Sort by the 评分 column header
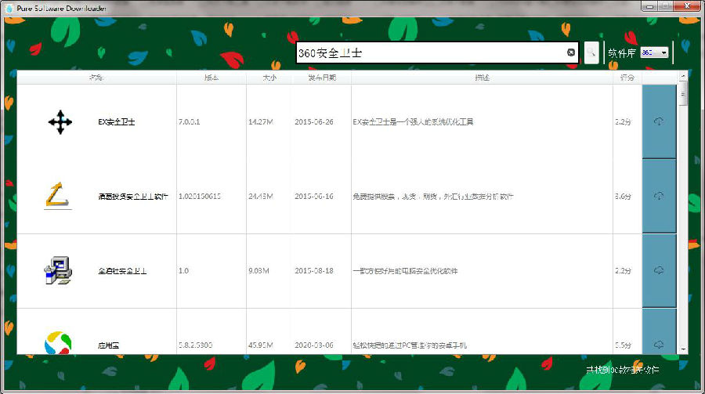705x394 pixels. (x=627, y=78)
